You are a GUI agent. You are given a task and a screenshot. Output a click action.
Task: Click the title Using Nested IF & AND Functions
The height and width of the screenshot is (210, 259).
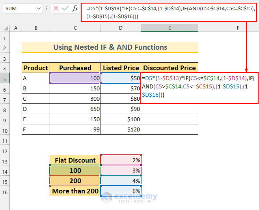110,47
